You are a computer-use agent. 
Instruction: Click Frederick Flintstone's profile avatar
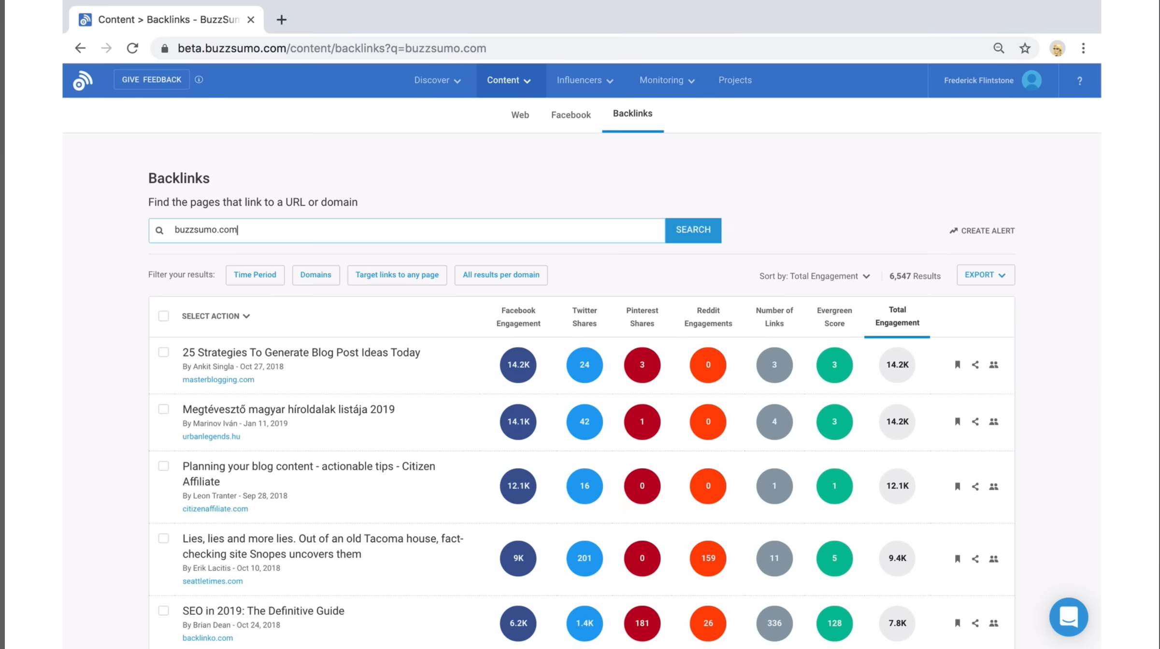[x=1031, y=80]
